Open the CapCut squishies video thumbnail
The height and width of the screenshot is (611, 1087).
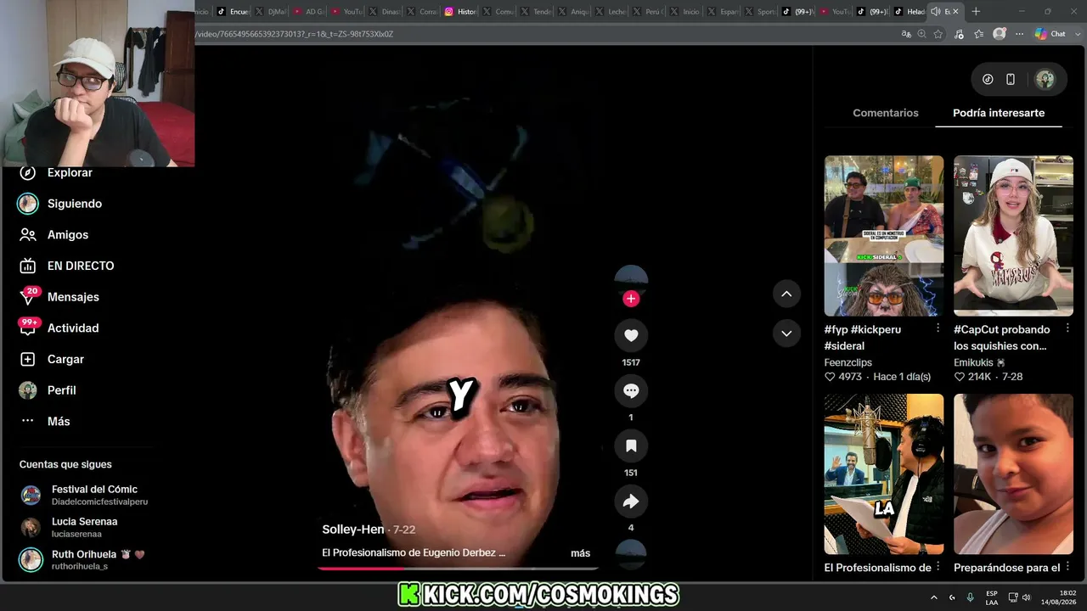[1013, 236]
